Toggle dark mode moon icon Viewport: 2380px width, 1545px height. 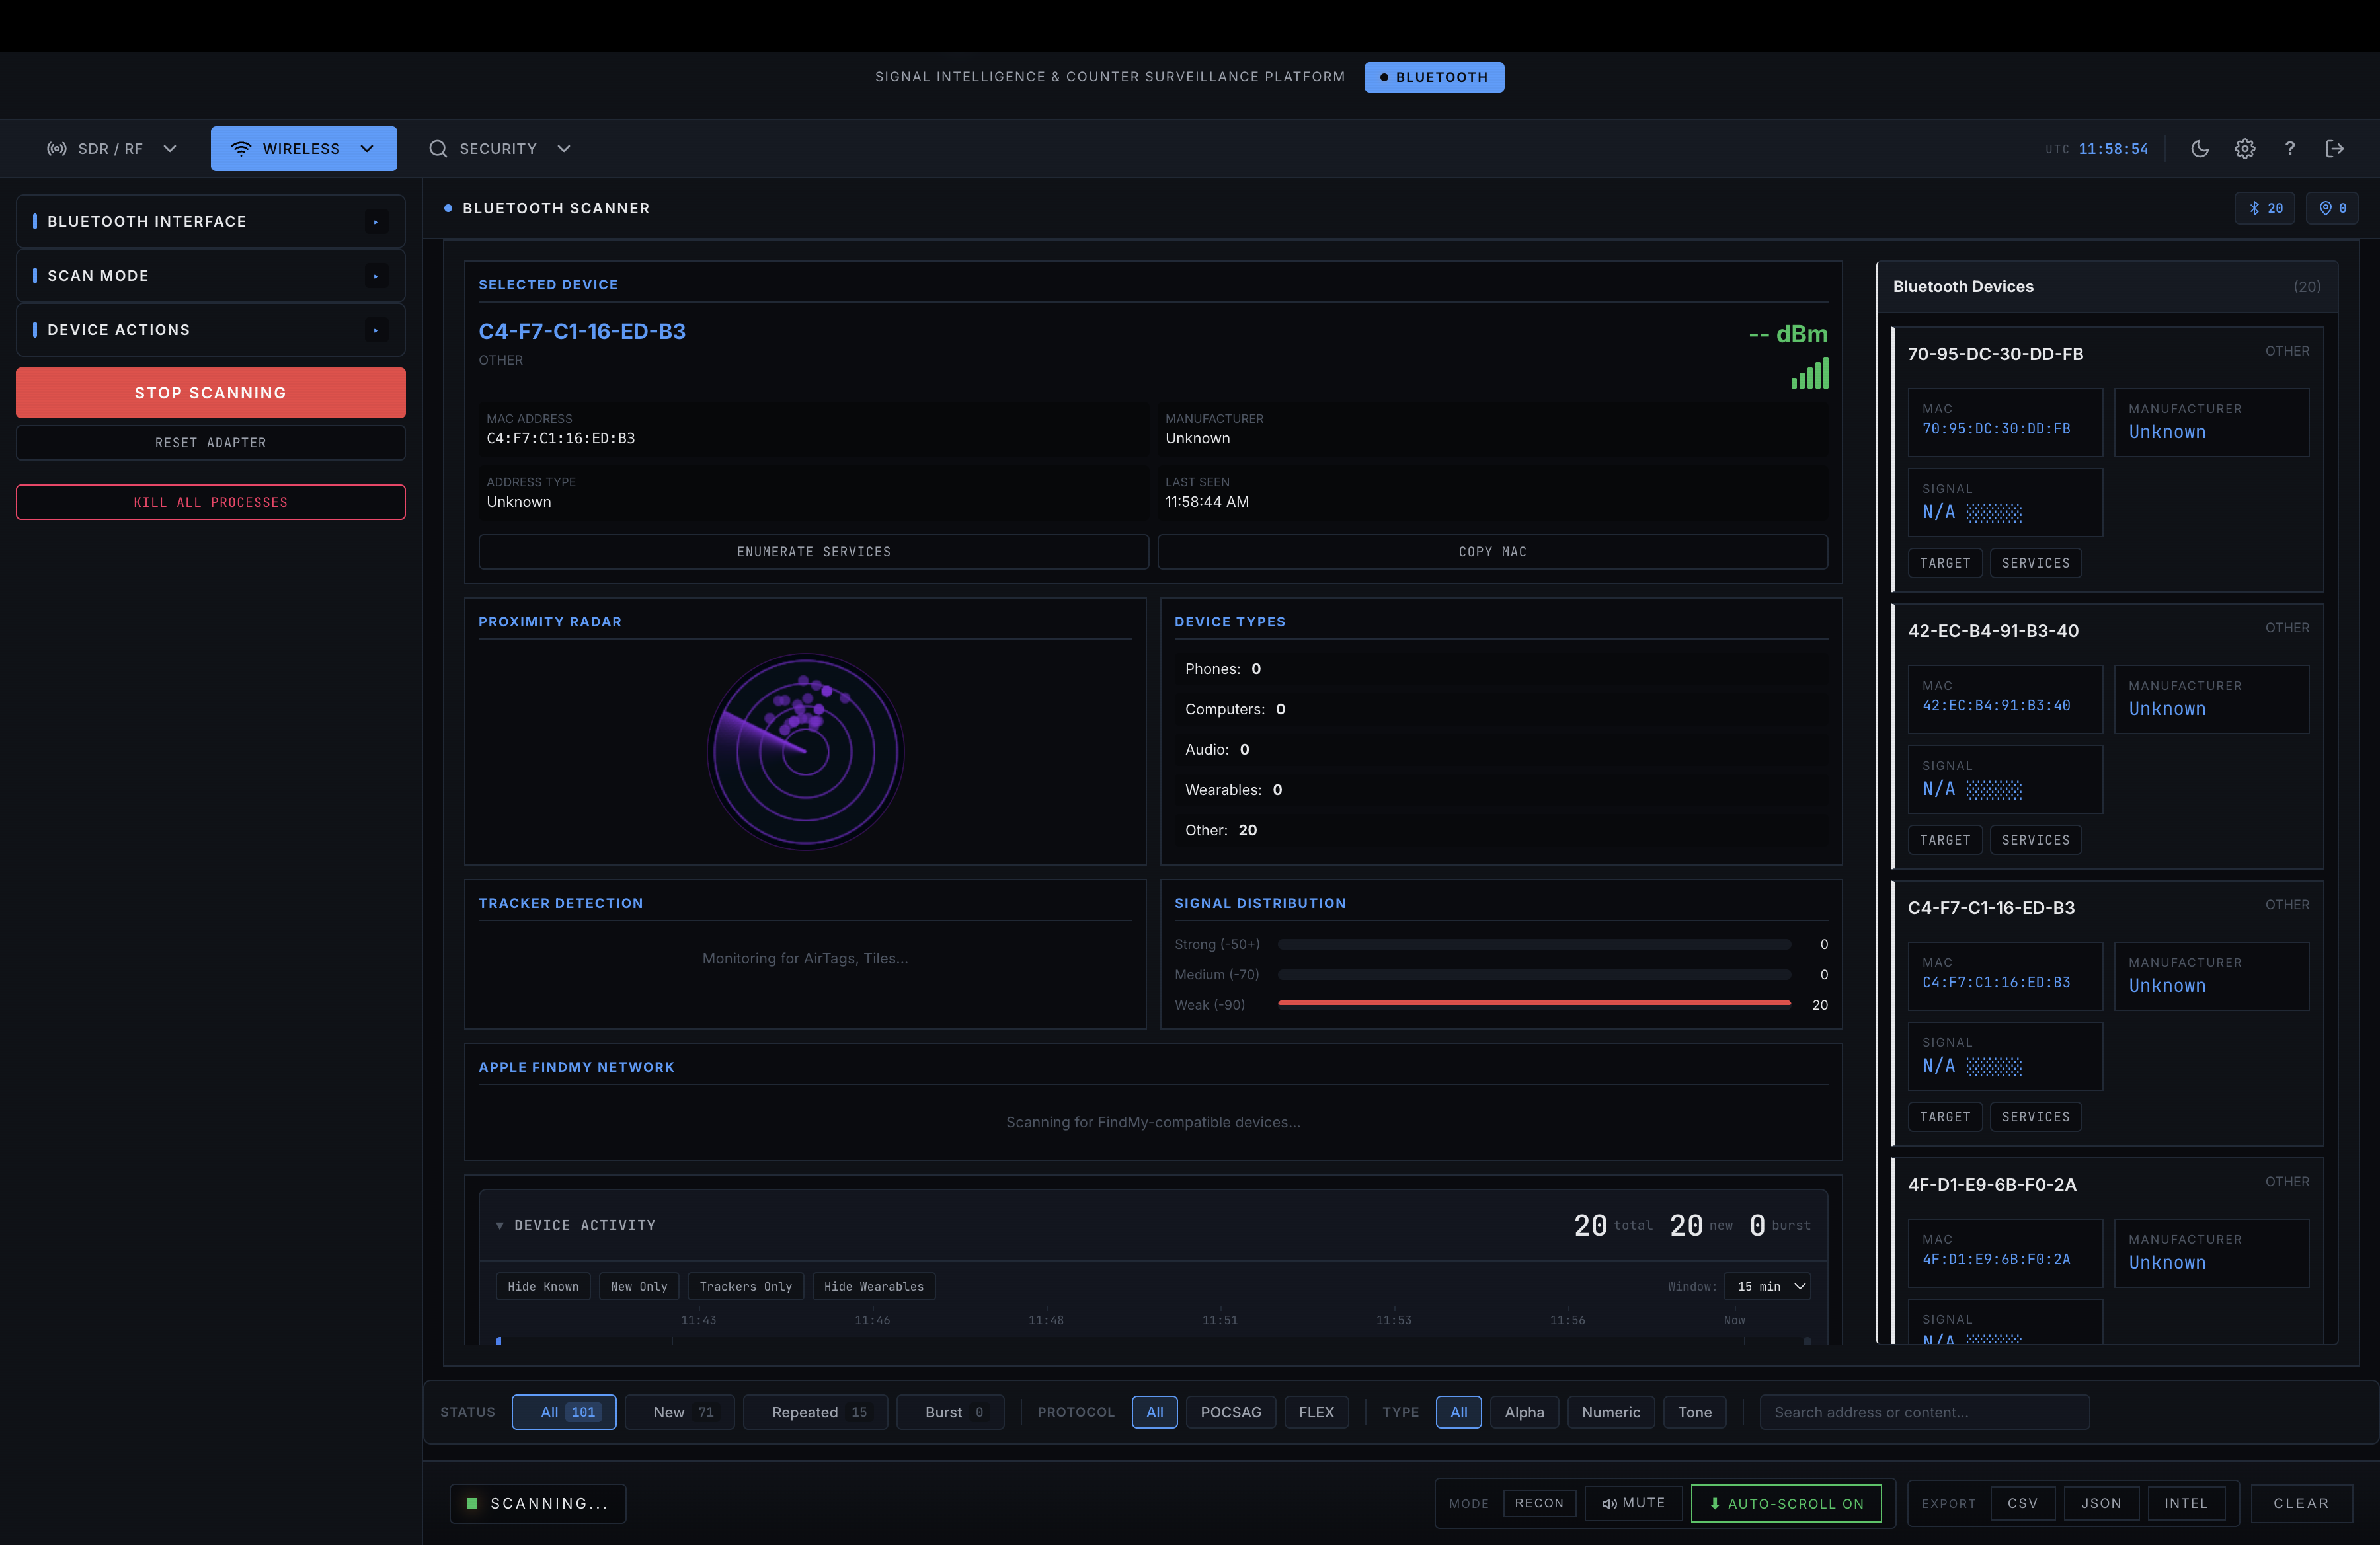pos(2199,149)
